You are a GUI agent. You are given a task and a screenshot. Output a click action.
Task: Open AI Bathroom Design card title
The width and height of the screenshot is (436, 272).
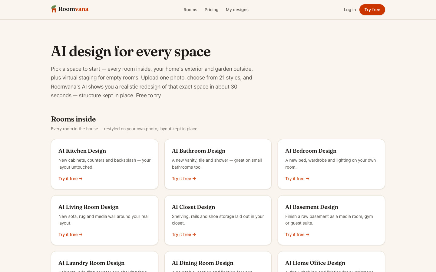(x=199, y=151)
